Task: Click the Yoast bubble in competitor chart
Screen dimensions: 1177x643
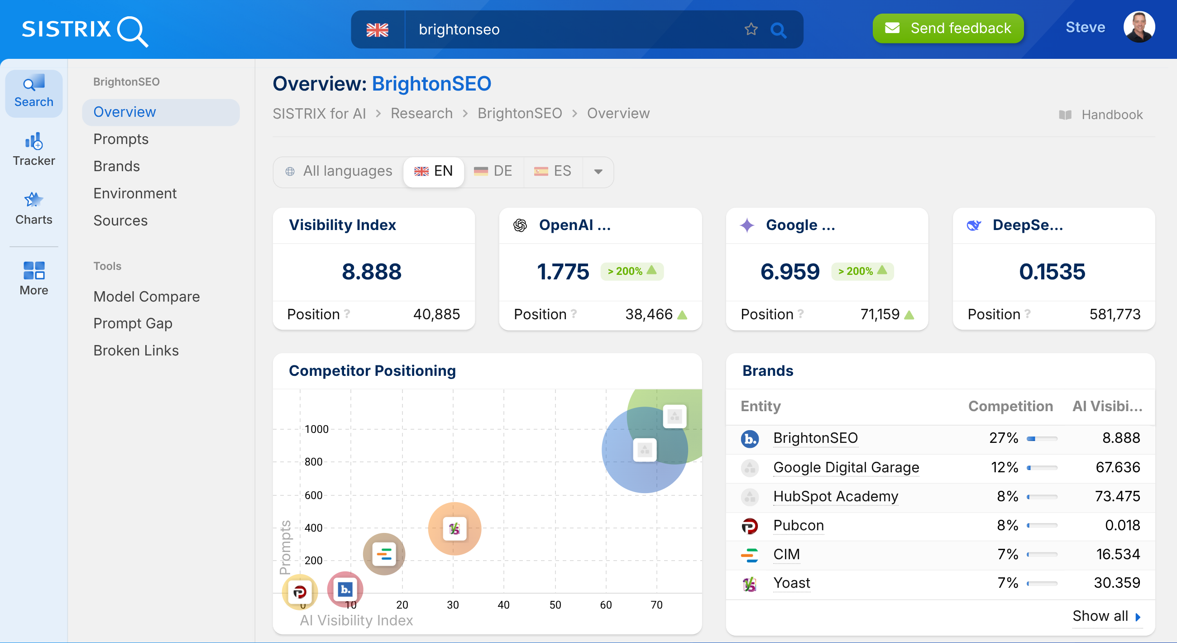Action: [454, 529]
